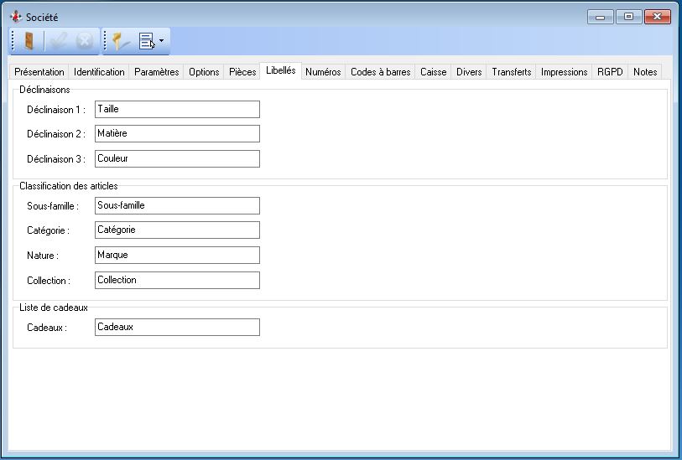Click the Déclinaison 2 field containing Matière
The height and width of the screenshot is (460, 682).
click(177, 133)
